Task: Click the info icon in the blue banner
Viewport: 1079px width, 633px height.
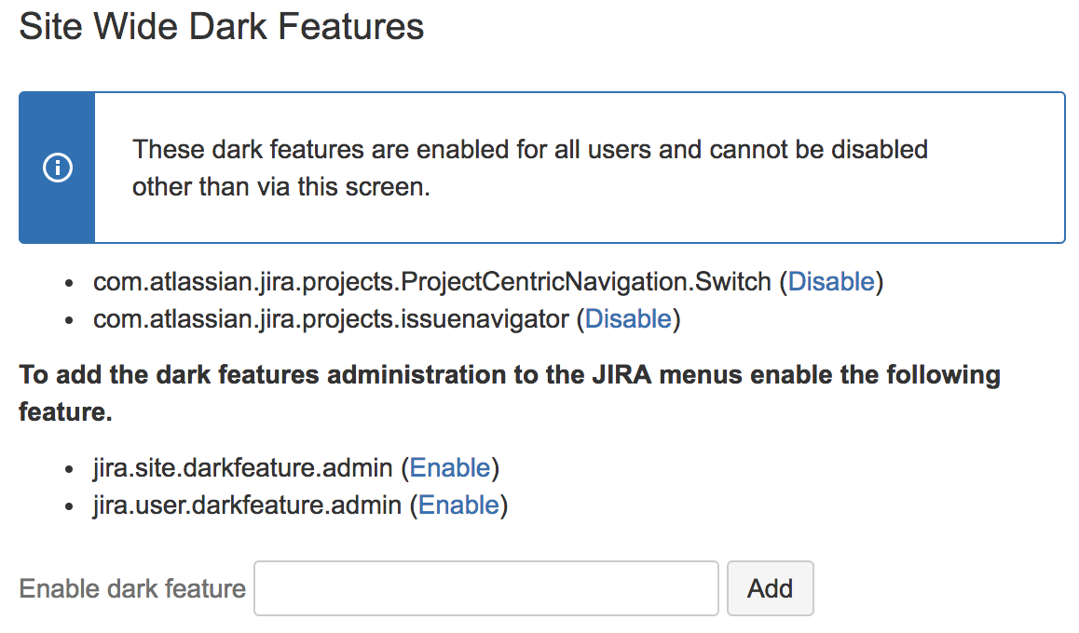Action: pos(58,168)
